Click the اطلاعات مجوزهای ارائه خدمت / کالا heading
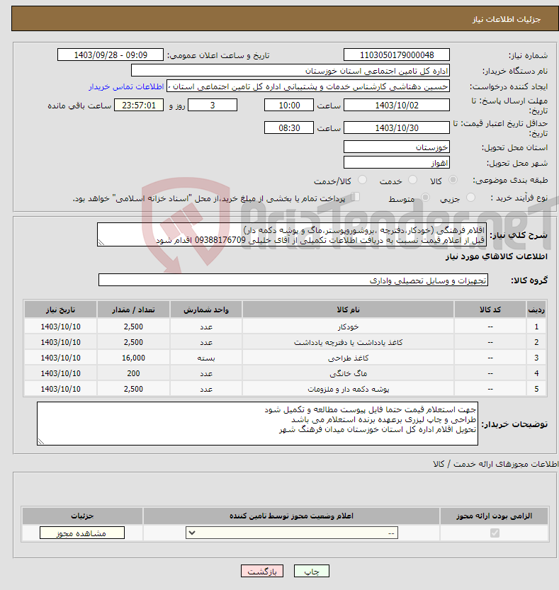The height and width of the screenshot is (590, 559). tap(495, 465)
